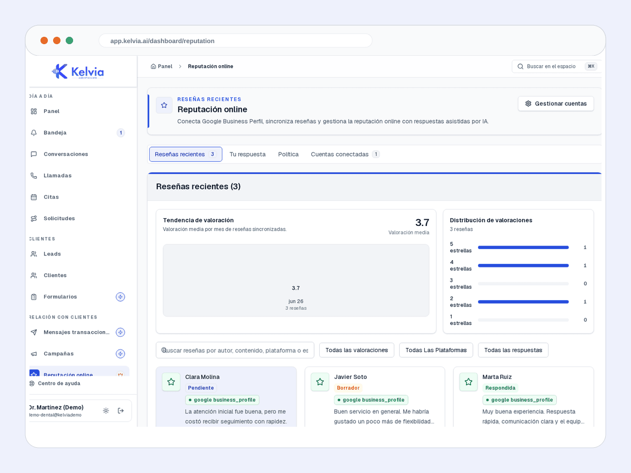Click the Reputación online breadcrumb text
Screen dimensions: 631x473
pyautogui.click(x=210, y=66)
